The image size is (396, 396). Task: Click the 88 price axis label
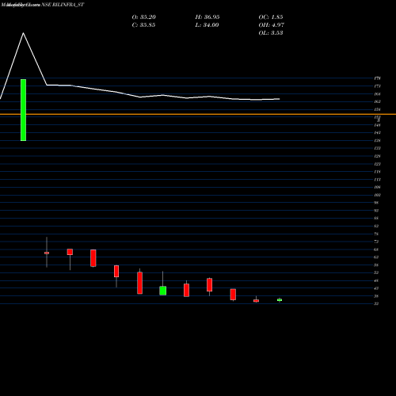coord(376,219)
